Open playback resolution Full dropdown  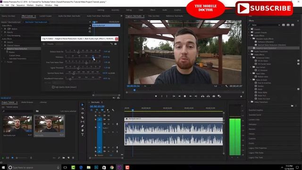tap(218, 86)
